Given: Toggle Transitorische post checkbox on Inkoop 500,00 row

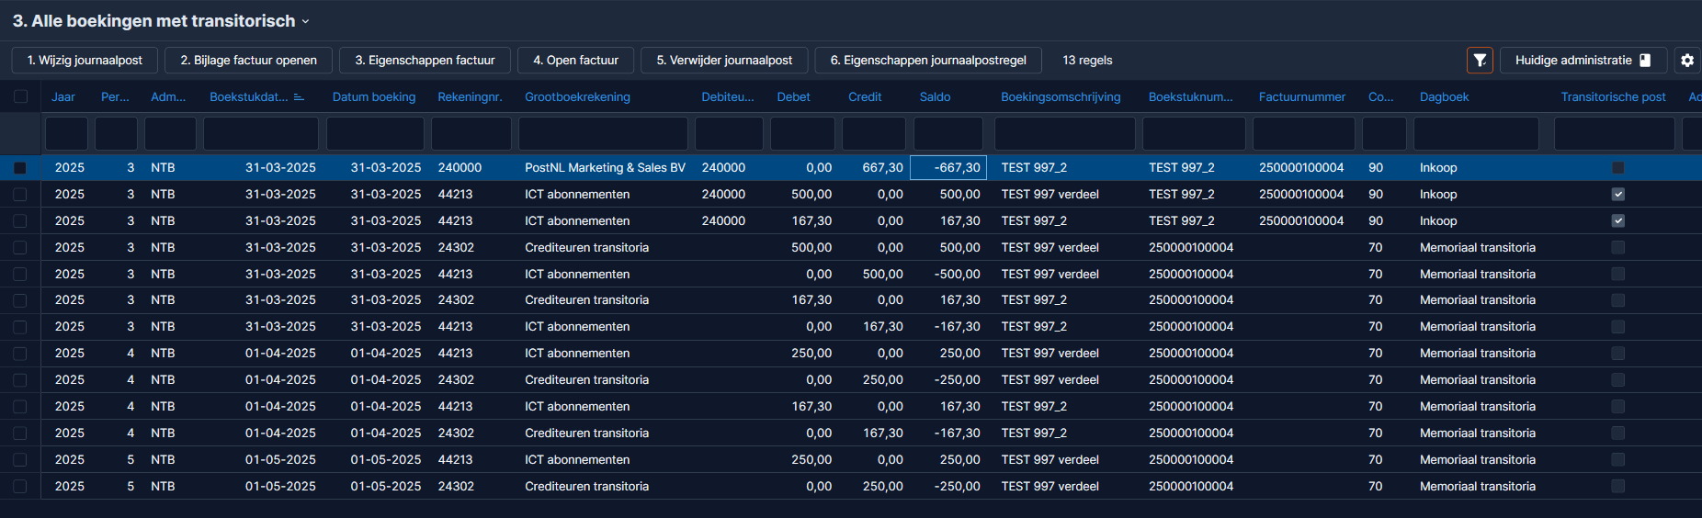Looking at the screenshot, I should (x=1618, y=195).
